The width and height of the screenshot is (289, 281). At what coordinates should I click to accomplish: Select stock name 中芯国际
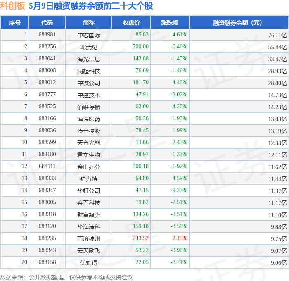coord(89,35)
